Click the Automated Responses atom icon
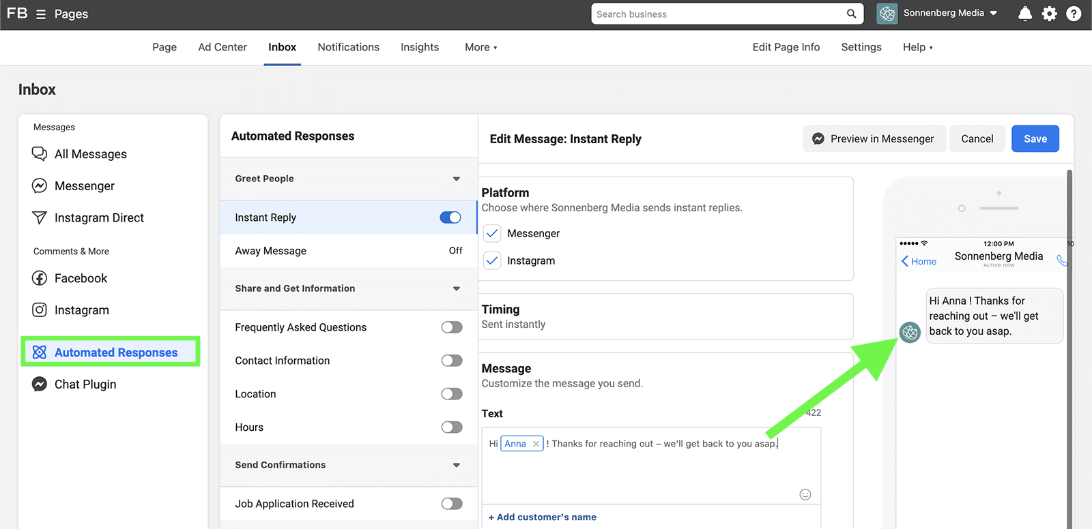This screenshot has width=1092, height=529. 40,352
